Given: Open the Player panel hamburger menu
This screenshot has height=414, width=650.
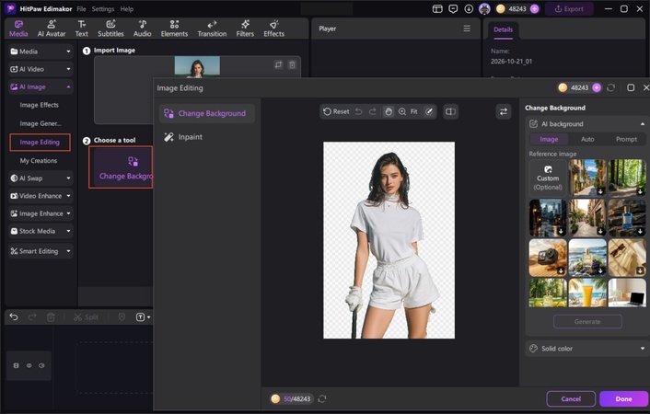Looking at the screenshot, I should 467,29.
